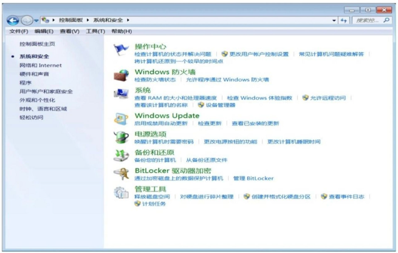Click shield icon before 允许远程访问
Image resolution: width=398 pixels, height=253 pixels.
pyautogui.click(x=306, y=97)
